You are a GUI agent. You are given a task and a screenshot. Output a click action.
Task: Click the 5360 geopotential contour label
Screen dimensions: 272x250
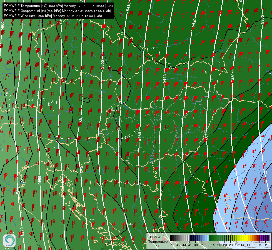click(x=262, y=20)
